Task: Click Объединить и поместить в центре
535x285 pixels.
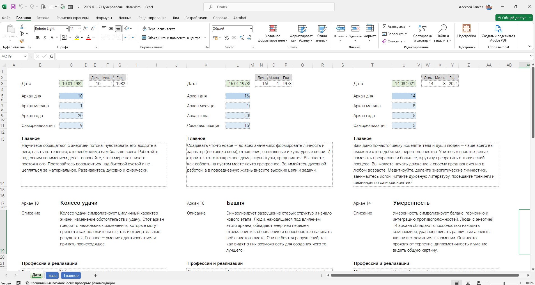Action: pos(171,38)
